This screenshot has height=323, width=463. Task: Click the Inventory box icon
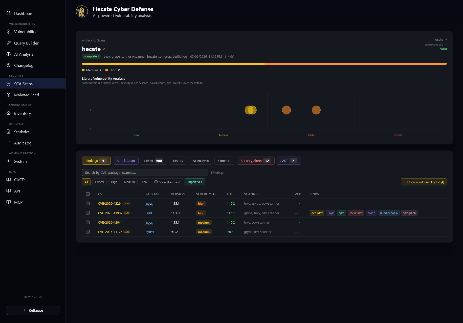click(9, 113)
